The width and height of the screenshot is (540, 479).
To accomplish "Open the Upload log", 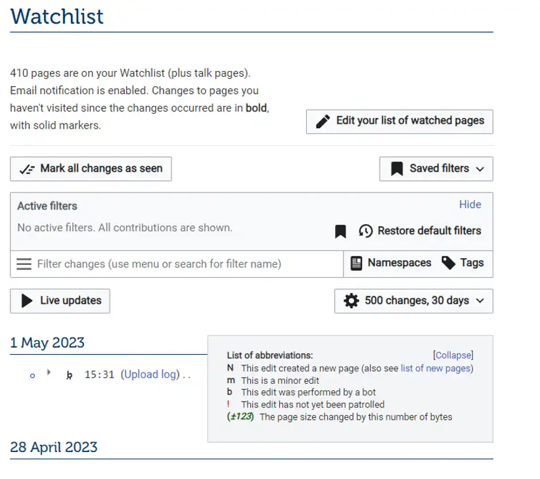I will [x=150, y=374].
